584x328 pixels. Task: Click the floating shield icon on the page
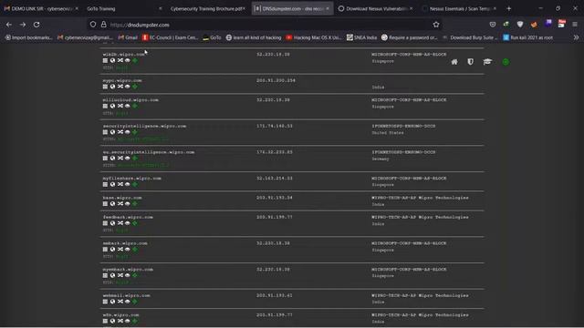(471, 62)
